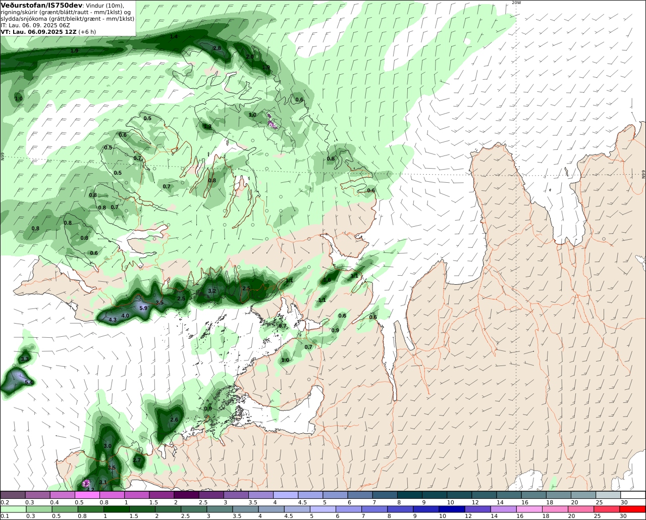Click the 20W longitude label
The image size is (646, 520).
click(516, 3)
